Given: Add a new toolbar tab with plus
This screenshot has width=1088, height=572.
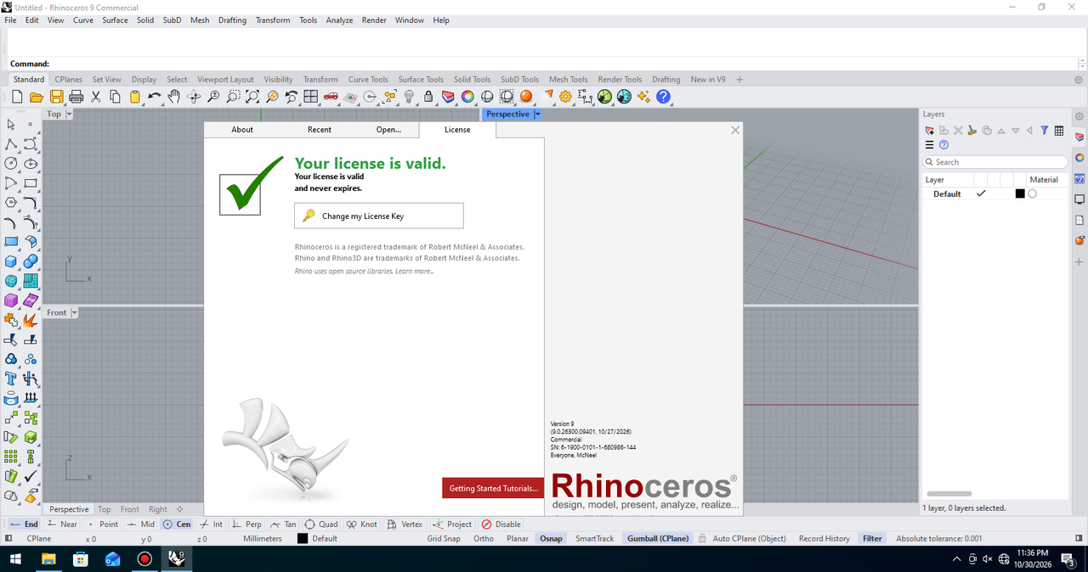Looking at the screenshot, I should [739, 79].
